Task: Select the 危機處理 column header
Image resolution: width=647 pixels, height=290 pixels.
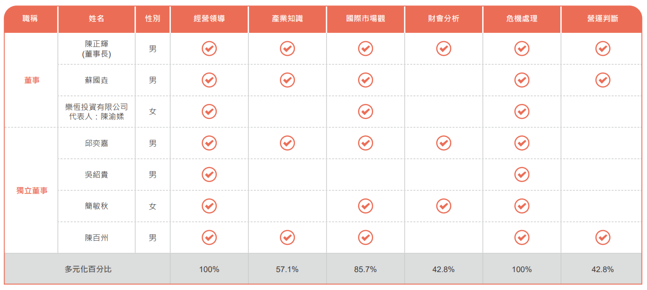Action: pyautogui.click(x=522, y=19)
